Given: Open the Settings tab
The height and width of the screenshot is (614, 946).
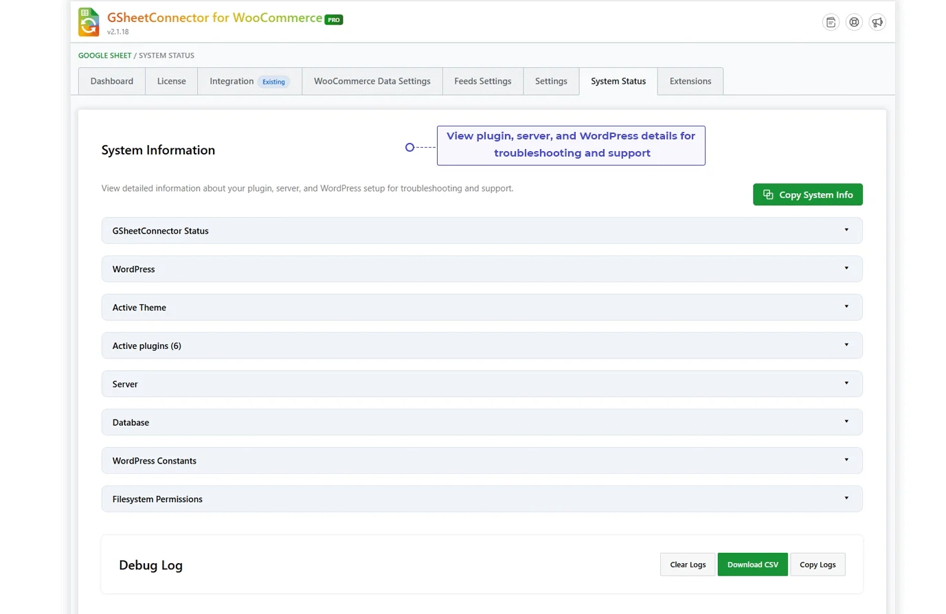Looking at the screenshot, I should click(551, 81).
